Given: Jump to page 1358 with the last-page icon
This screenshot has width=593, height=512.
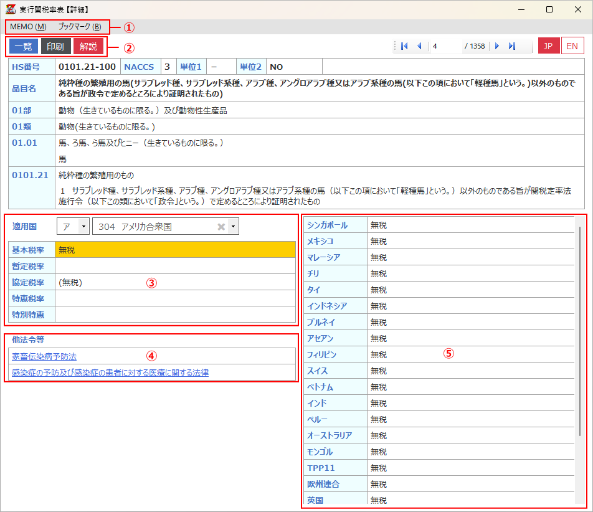Looking at the screenshot, I should tap(511, 45).
